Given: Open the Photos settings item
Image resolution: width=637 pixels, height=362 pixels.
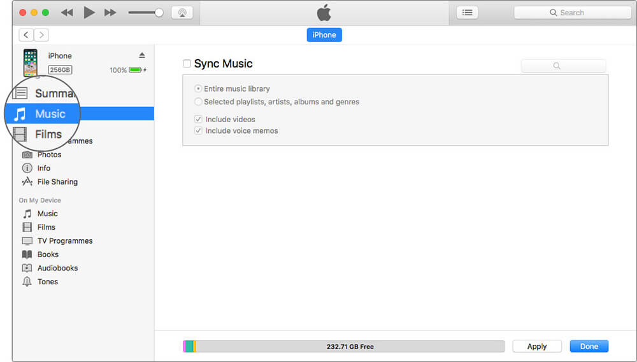Looking at the screenshot, I should (x=49, y=155).
